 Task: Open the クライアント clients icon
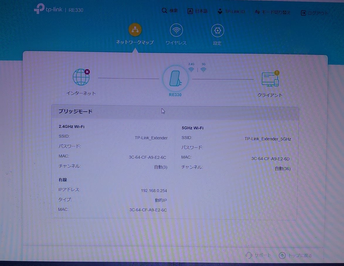point(270,79)
